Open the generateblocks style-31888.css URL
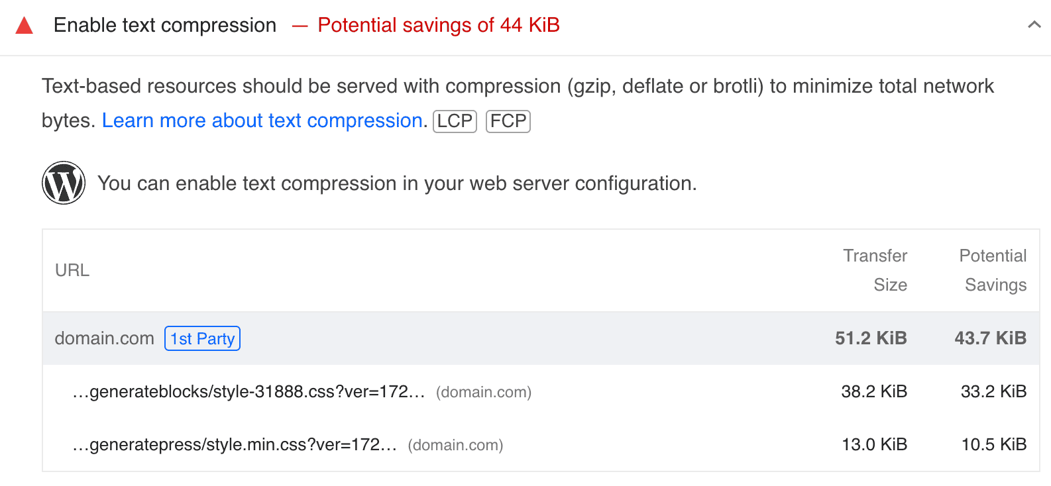Screen dimensions: 1051x486 point(249,392)
